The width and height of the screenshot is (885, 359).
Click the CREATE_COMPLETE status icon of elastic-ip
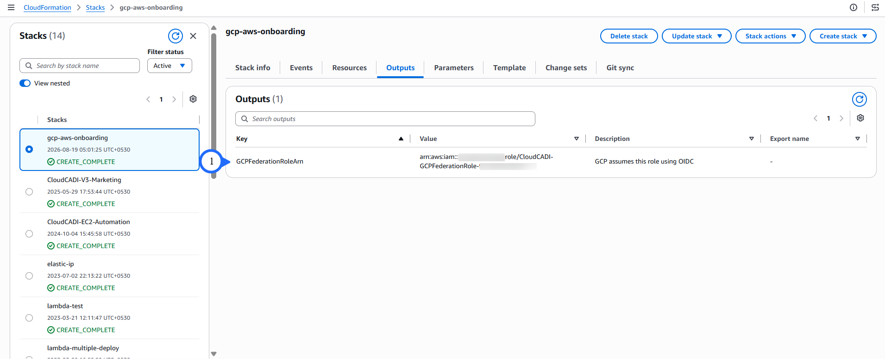tap(51, 288)
